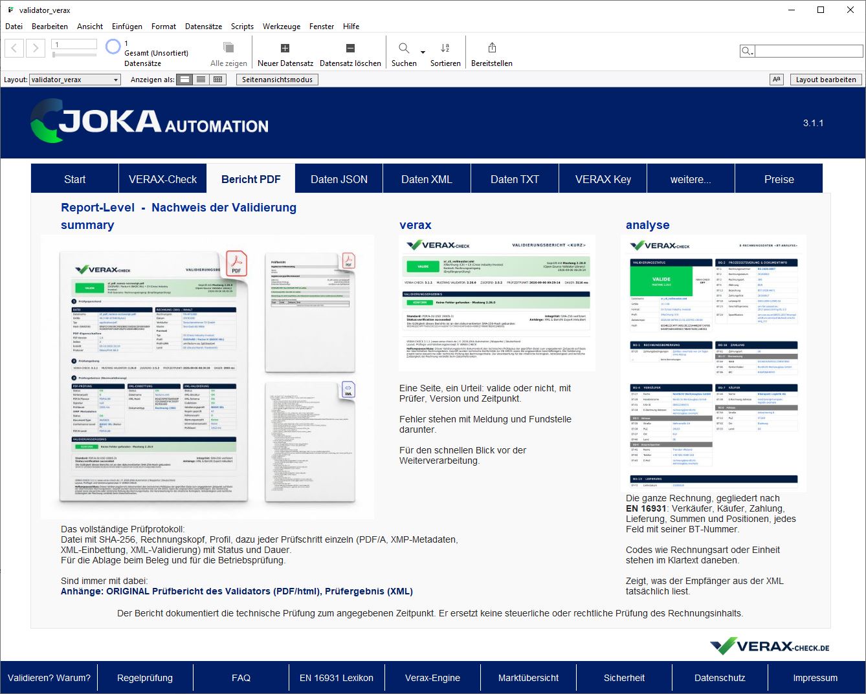The image size is (866, 694).
Task: Go to the next record arrow
Action: click(x=36, y=48)
